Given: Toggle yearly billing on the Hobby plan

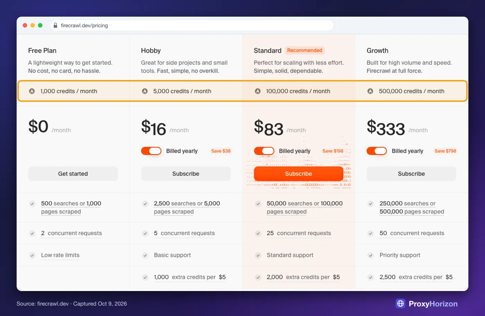Looking at the screenshot, I should click(x=151, y=151).
